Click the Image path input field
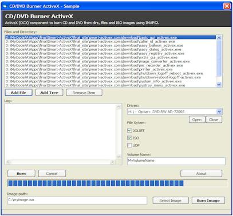The image size is (233, 216). click(77, 201)
